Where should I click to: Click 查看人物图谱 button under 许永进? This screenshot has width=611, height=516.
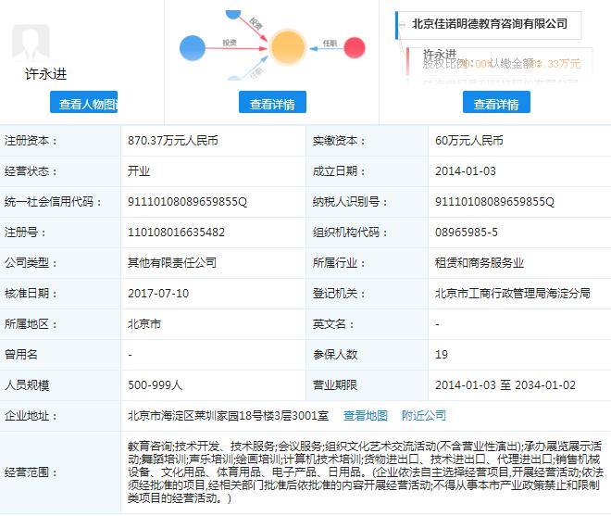(x=83, y=102)
